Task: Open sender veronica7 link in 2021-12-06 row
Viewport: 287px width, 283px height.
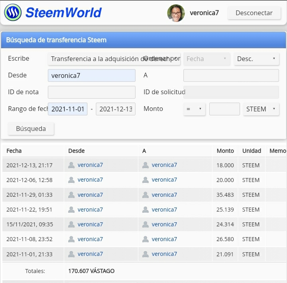Action: [x=90, y=180]
